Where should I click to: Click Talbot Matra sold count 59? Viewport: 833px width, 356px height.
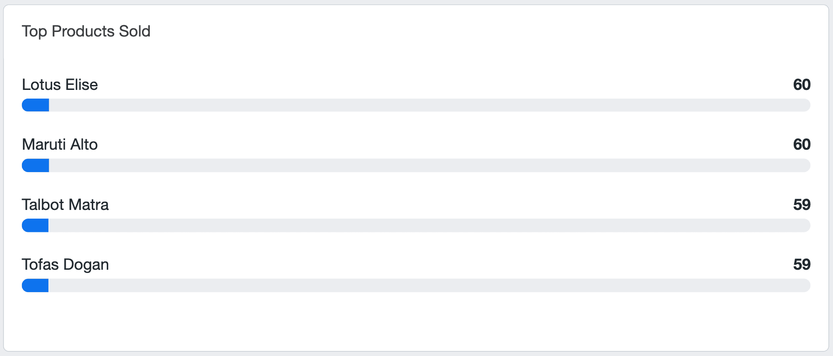pos(801,204)
